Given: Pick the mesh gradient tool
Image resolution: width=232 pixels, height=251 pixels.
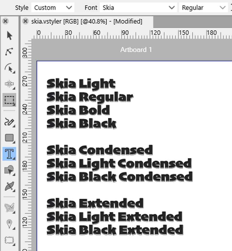Looking at the screenshot, I should click(9, 208).
